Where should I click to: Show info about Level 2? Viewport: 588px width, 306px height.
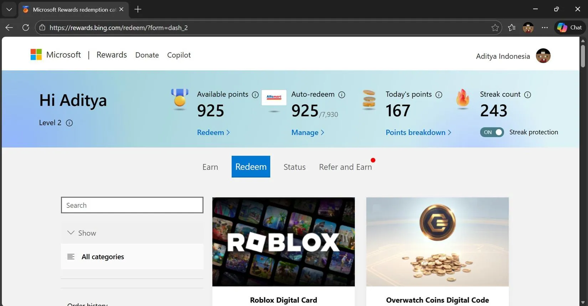coord(69,123)
